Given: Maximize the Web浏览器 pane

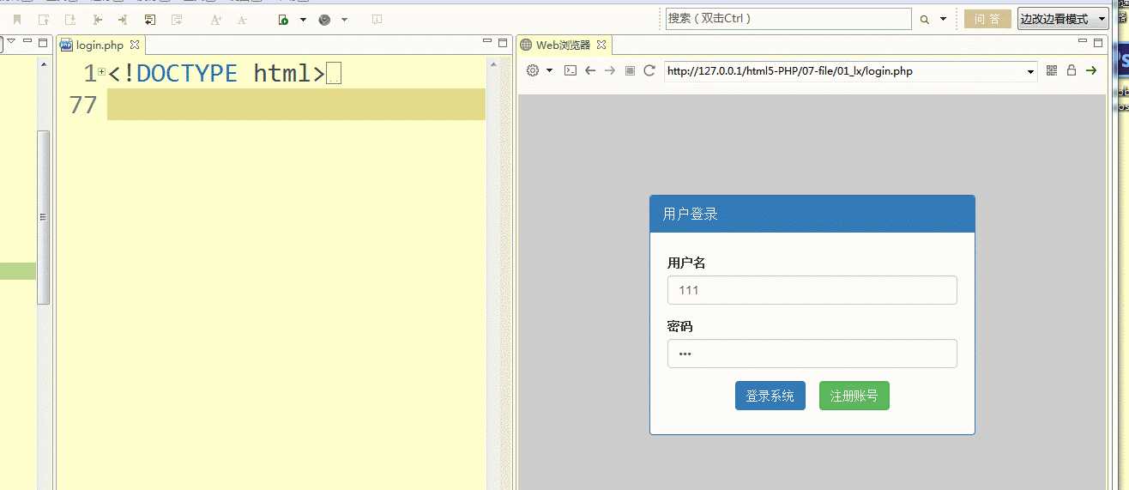Looking at the screenshot, I should coord(1098,42).
